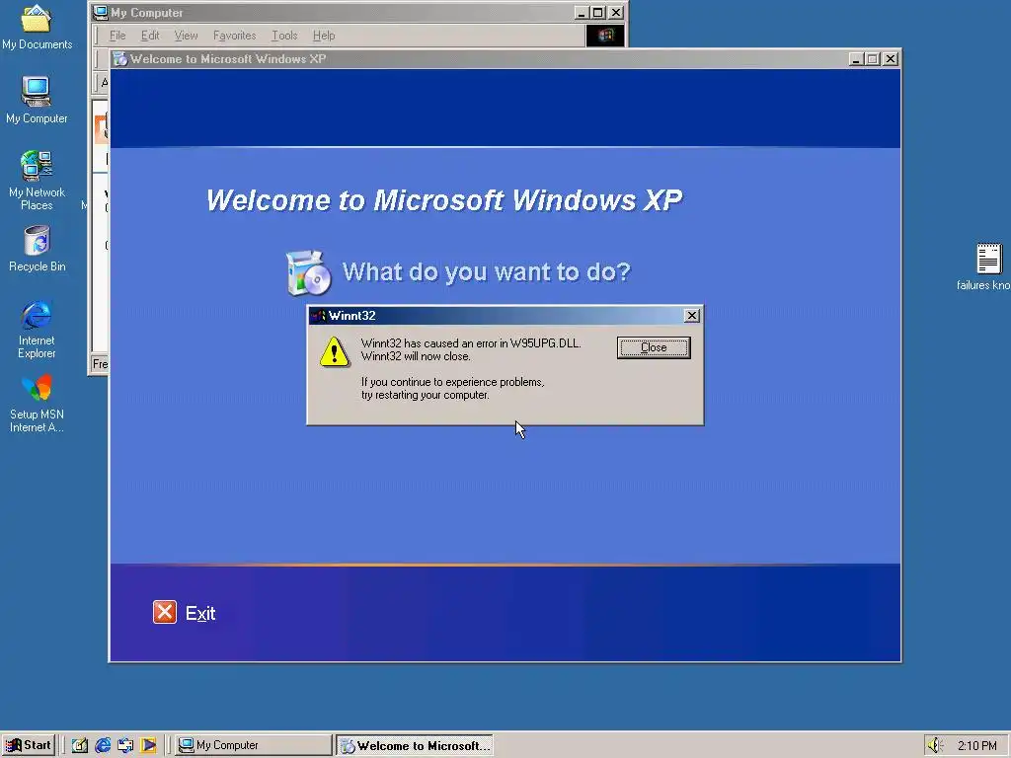Image resolution: width=1011 pixels, height=758 pixels.
Task: Open the My Documents desktop icon
Action: pos(37,27)
